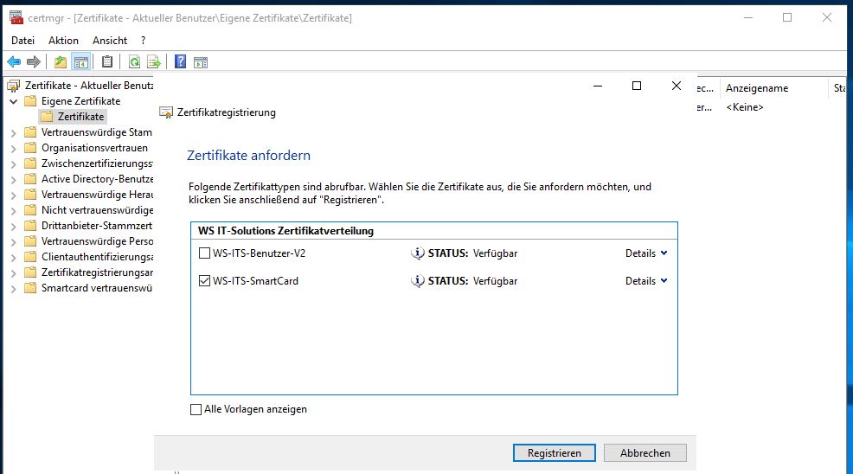Click the clipboard Paste toolbar icon

(x=107, y=62)
